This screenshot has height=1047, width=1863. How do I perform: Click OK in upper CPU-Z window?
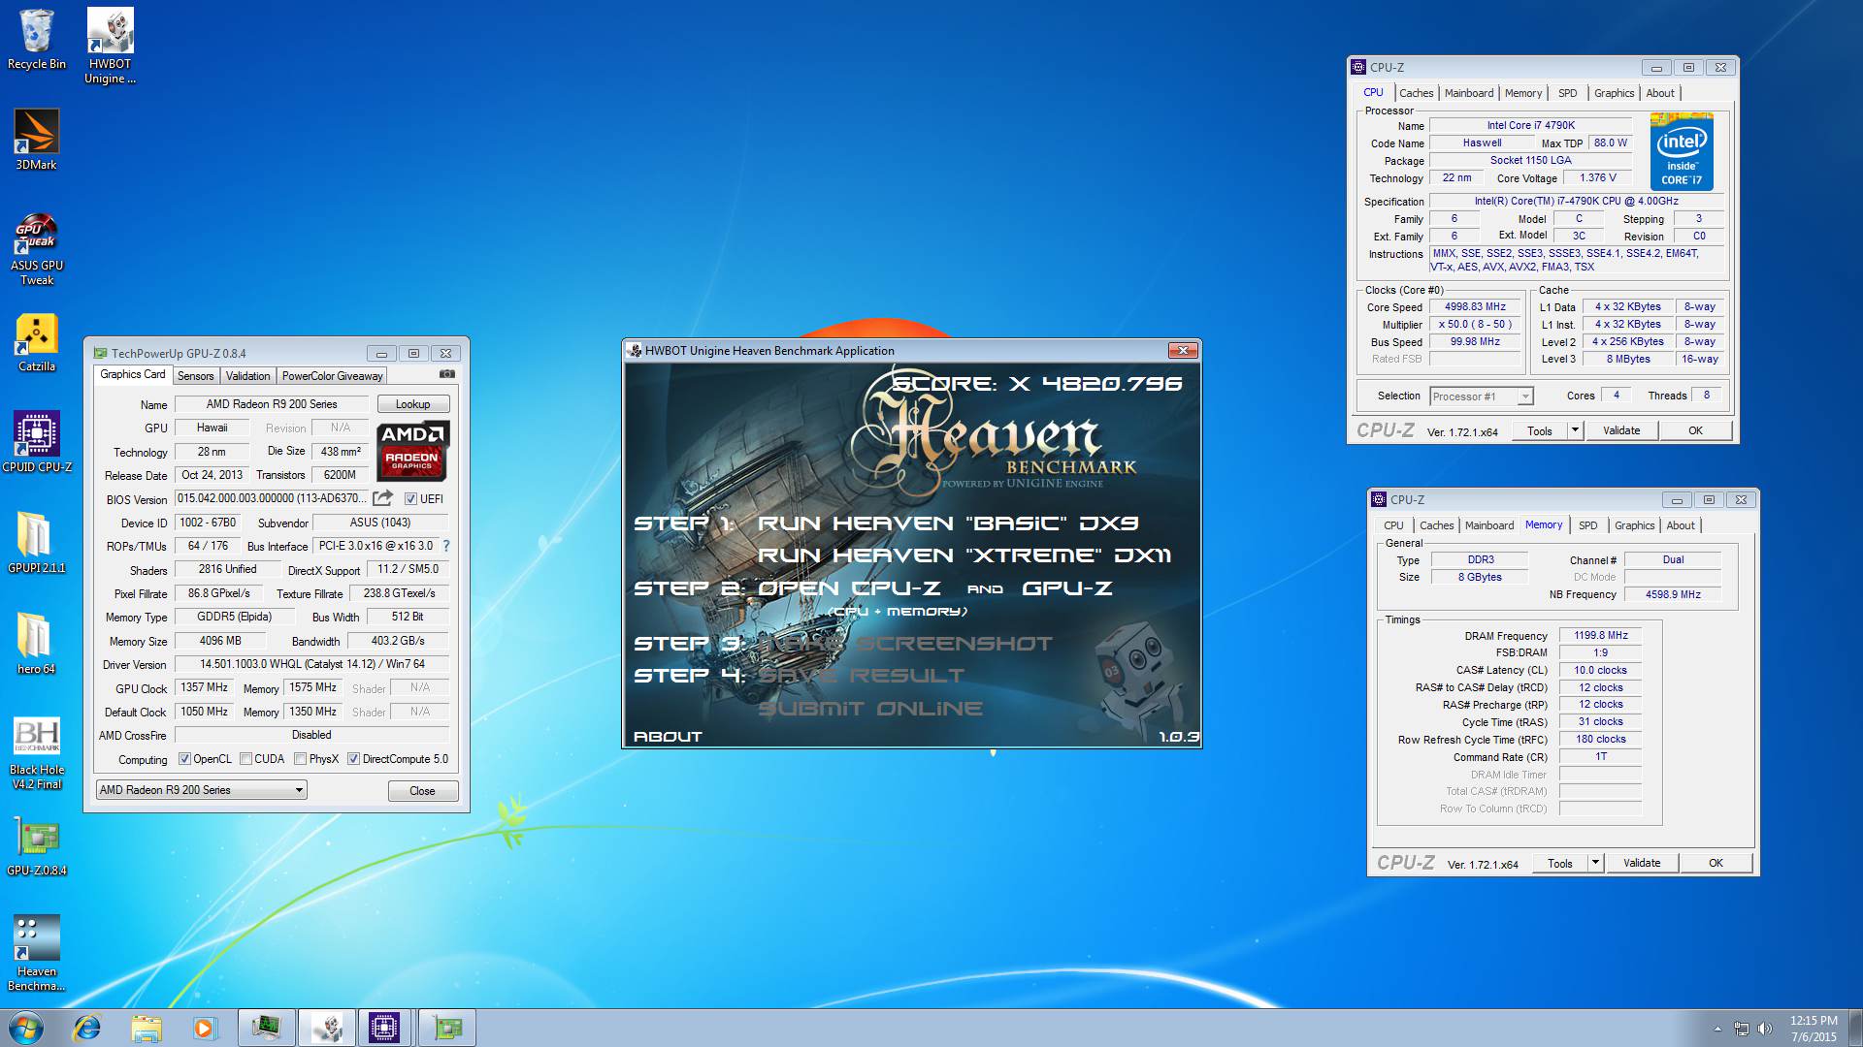(1695, 430)
